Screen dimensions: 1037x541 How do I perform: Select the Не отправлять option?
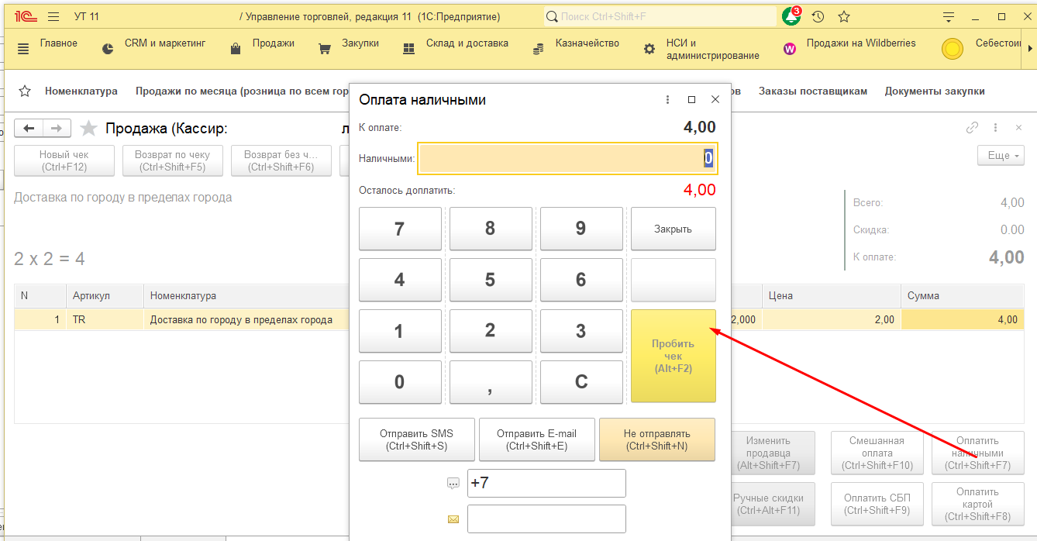(656, 439)
